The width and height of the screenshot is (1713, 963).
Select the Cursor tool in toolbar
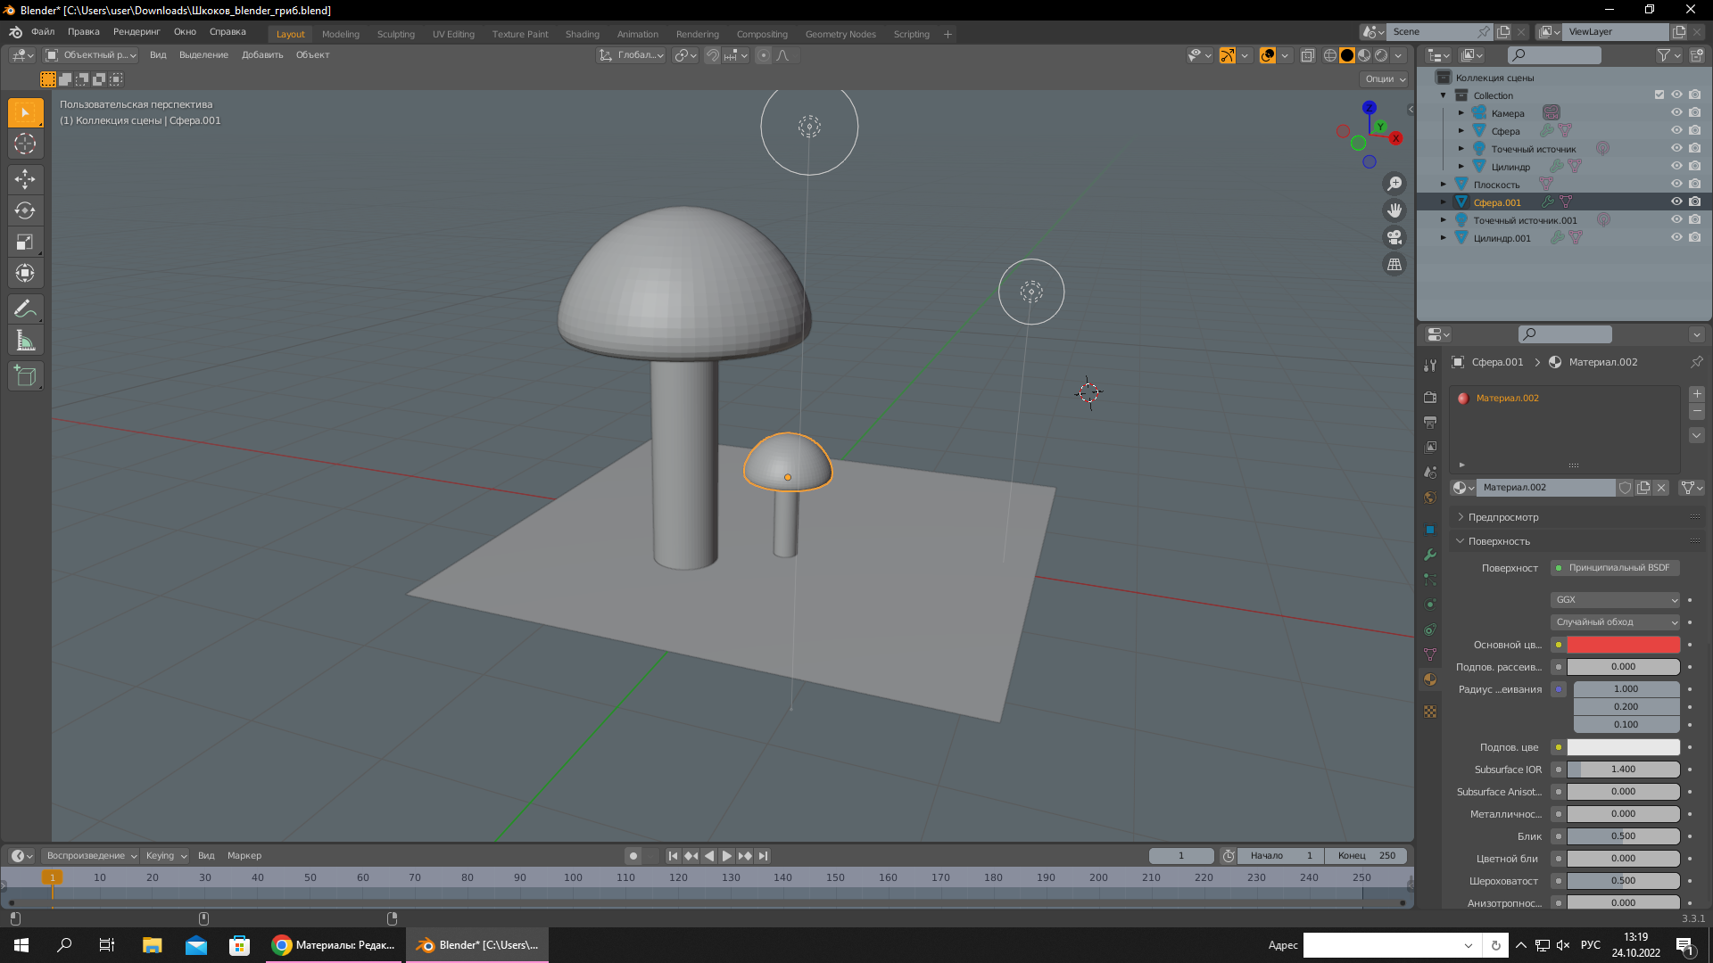[25, 144]
